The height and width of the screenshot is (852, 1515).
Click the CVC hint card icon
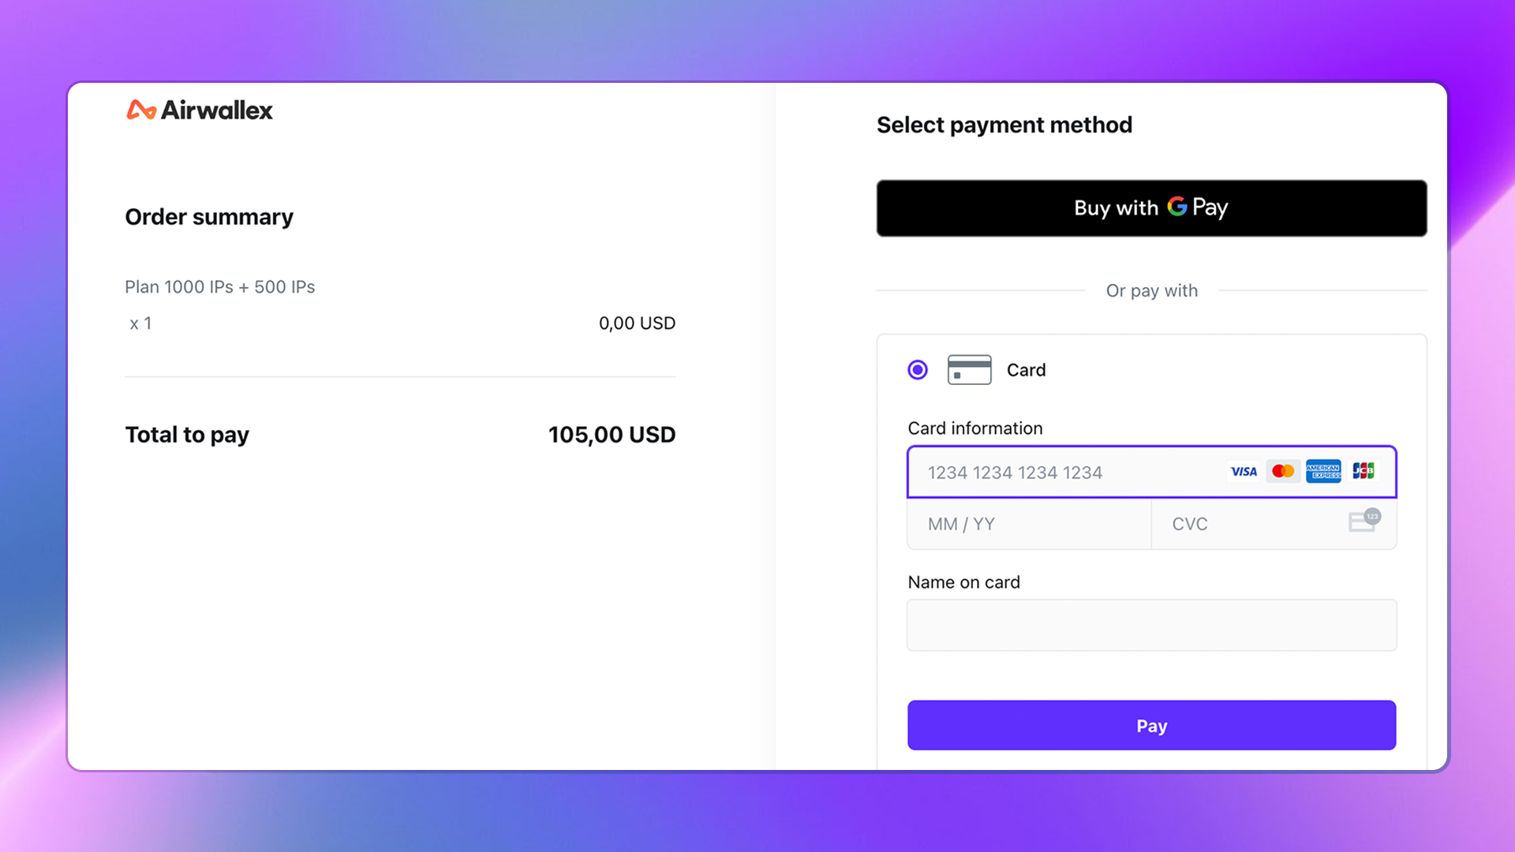[1363, 521]
